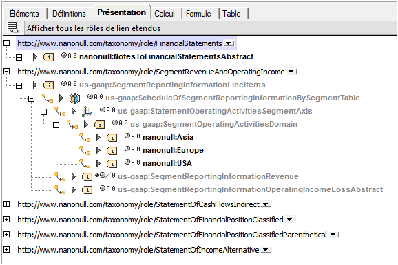Image resolution: width=398 pixels, height=265 pixels.
Task: Click the extended link roles toolbar icon
Action: (x=12, y=28)
